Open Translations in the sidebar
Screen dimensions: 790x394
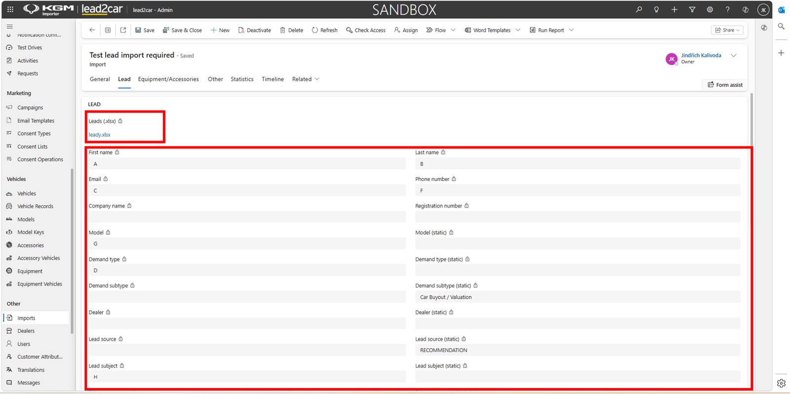click(x=31, y=370)
